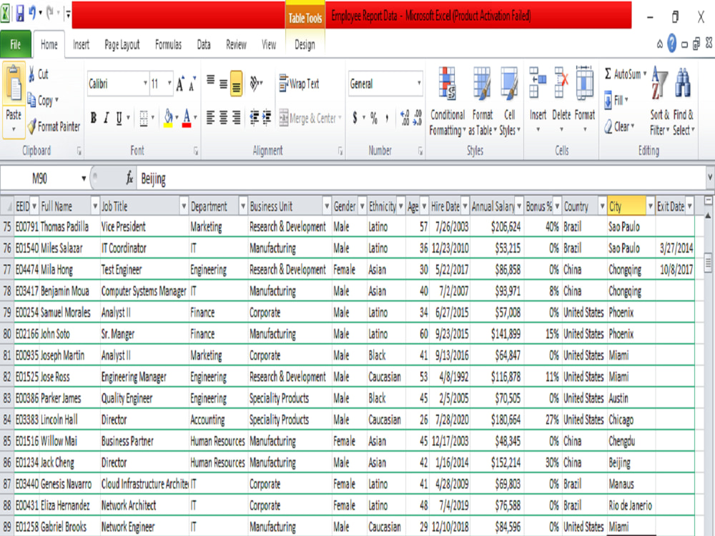Image resolution: width=715 pixels, height=536 pixels.
Task: Click the red Font Color button
Action: [187, 118]
